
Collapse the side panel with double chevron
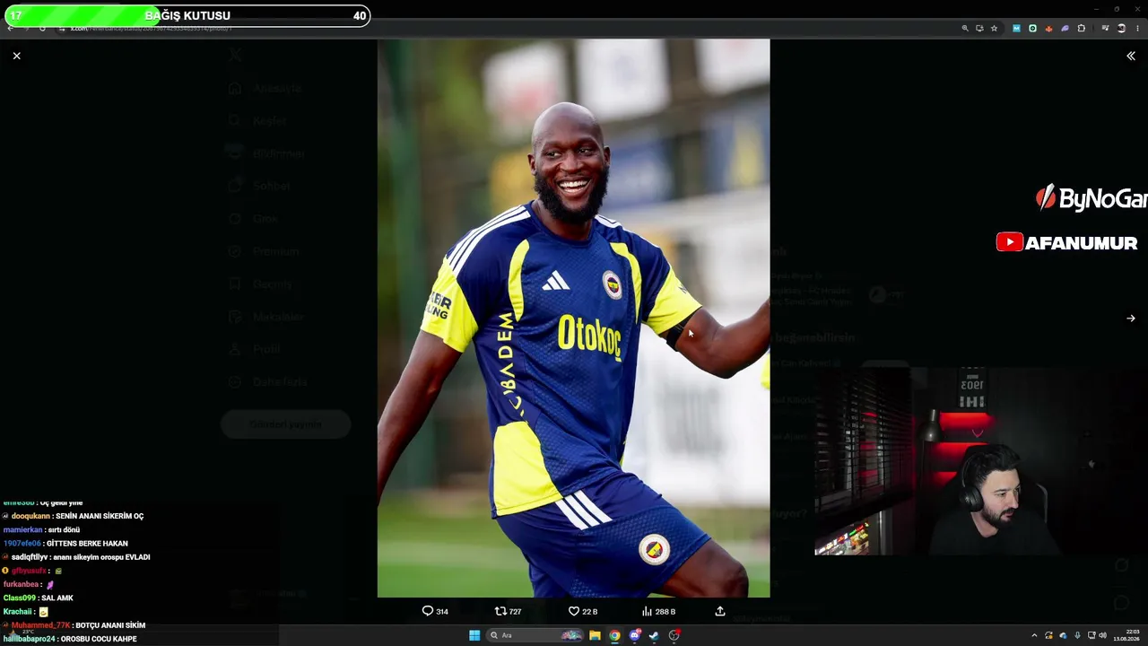coord(1131,56)
